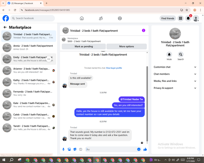Image resolution: width=204 pixels, height=163 pixels.
Task: Click the @Trinidad Nadav Tw message bubble
Action: coord(132,99)
